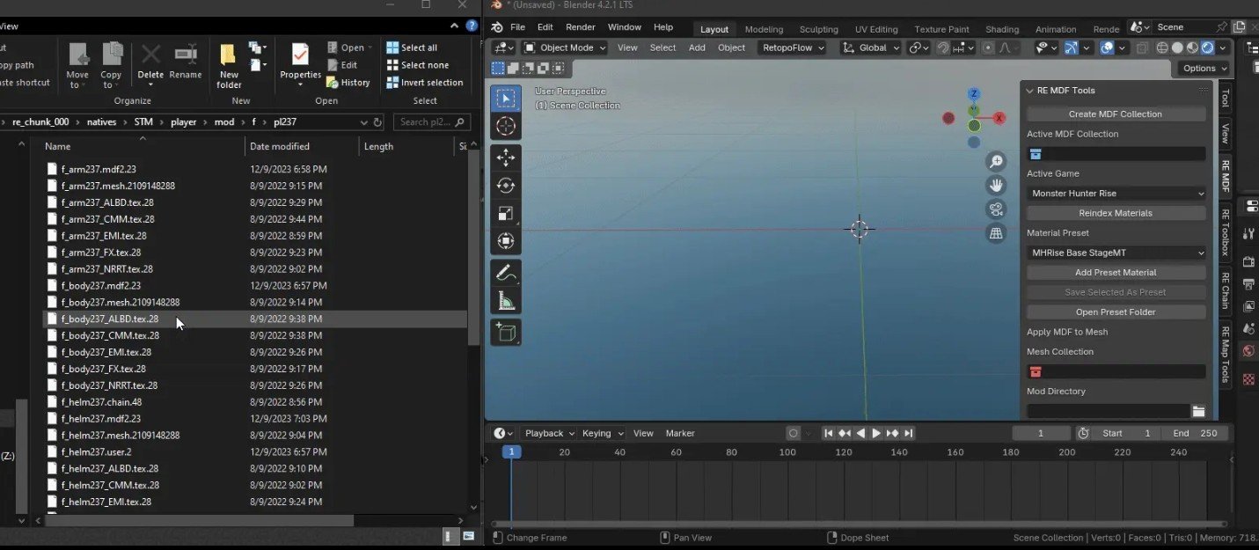This screenshot has height=550, width=1259.
Task: Select the Rotate tool in viewport toolbar
Action: click(x=506, y=186)
